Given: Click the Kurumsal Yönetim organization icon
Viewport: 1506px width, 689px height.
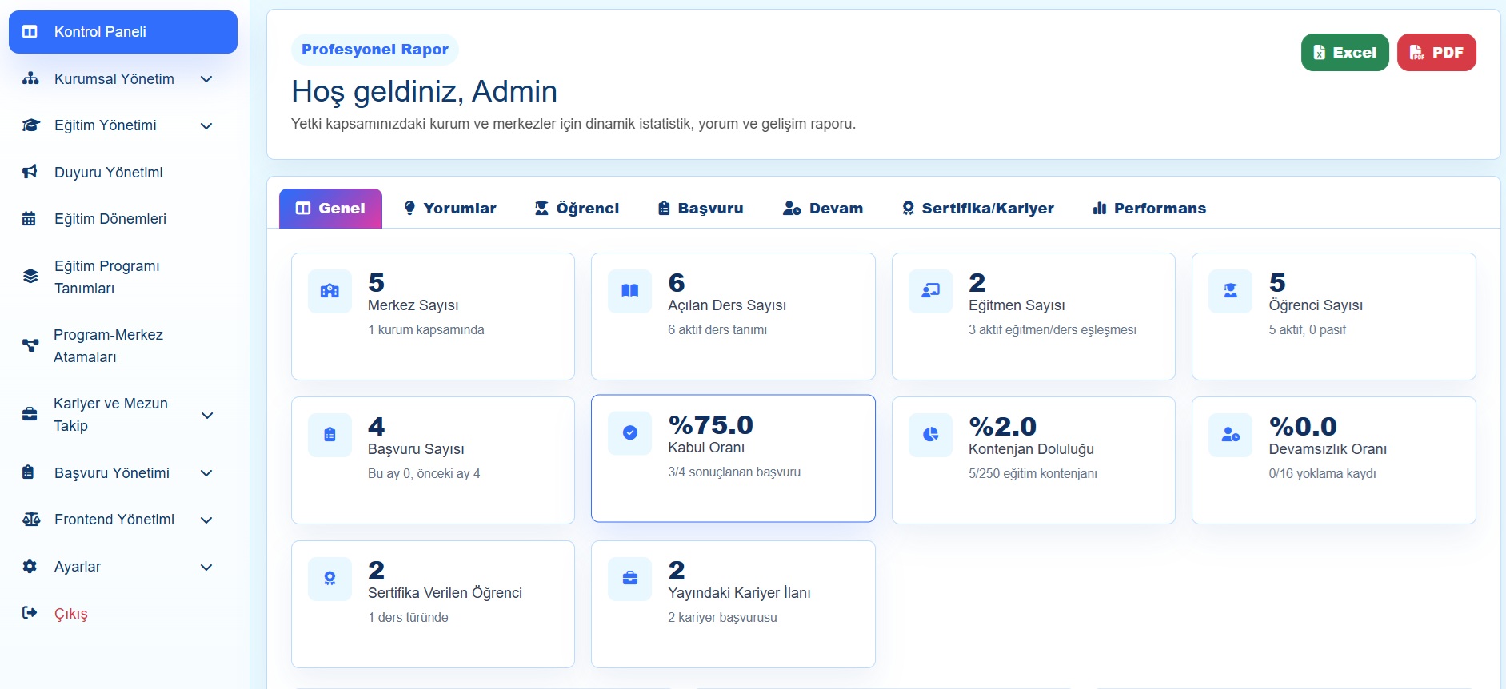Looking at the screenshot, I should tap(30, 78).
